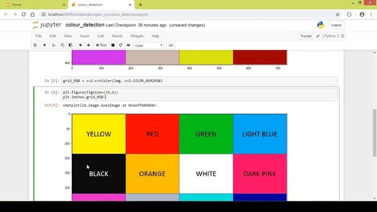Click the Last Checkpoint status text
Image resolution: width=377 pixels, height=212 pixels.
pos(136,25)
